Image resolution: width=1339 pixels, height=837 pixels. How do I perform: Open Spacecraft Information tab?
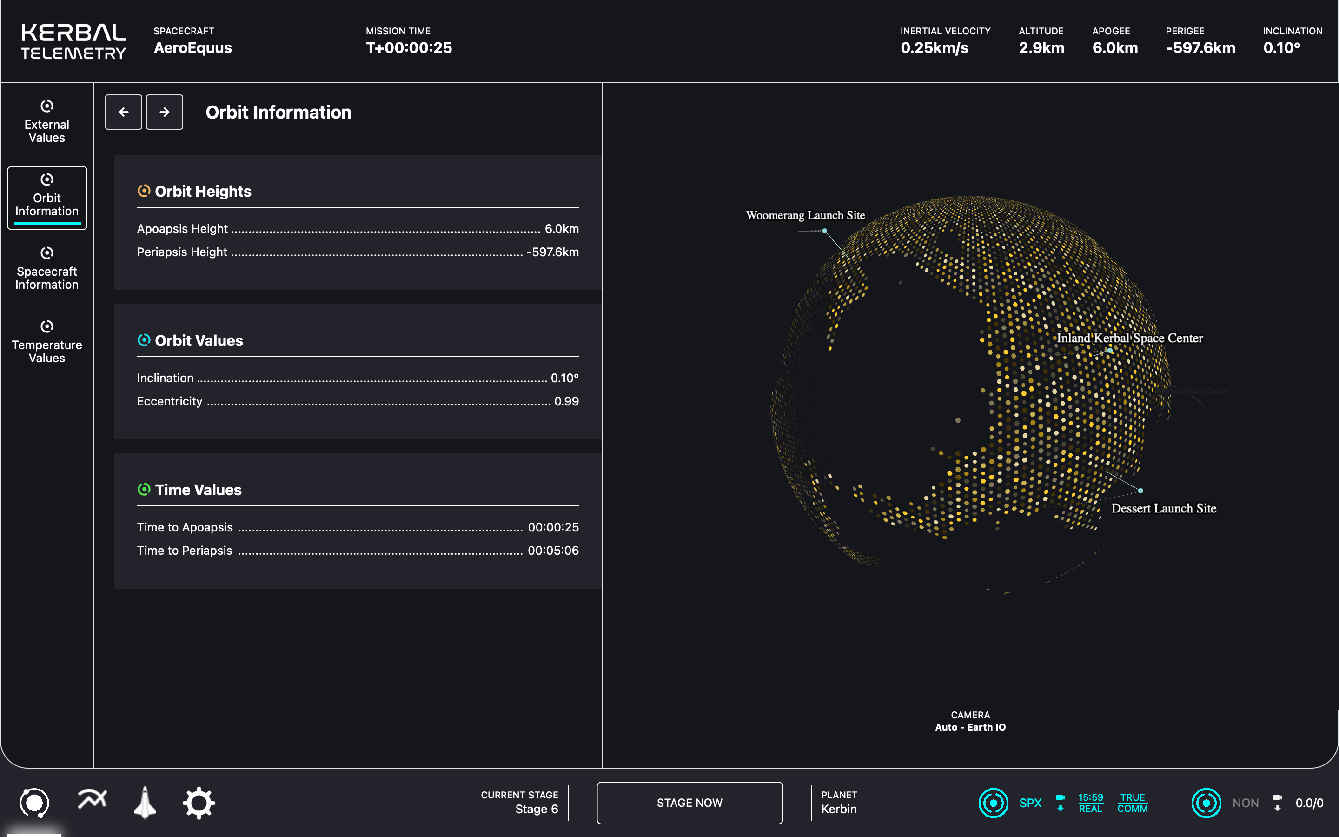pyautogui.click(x=47, y=270)
